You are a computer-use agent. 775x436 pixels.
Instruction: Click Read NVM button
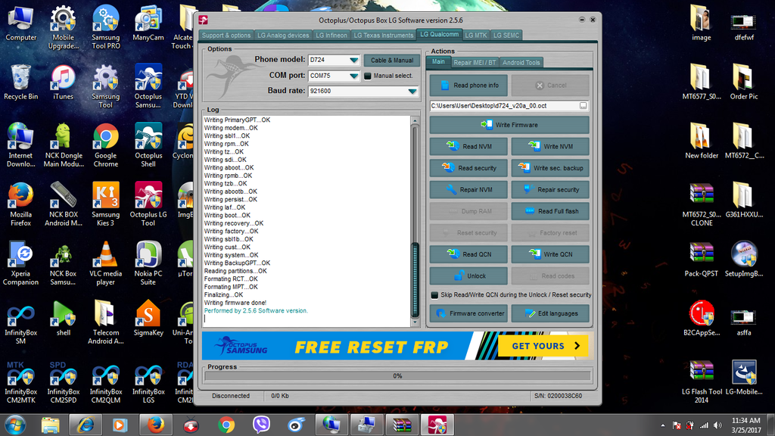pos(469,147)
